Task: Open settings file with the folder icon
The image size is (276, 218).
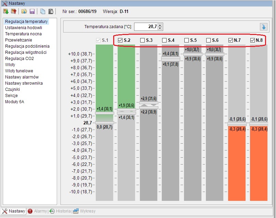Action: [x=24, y=11]
